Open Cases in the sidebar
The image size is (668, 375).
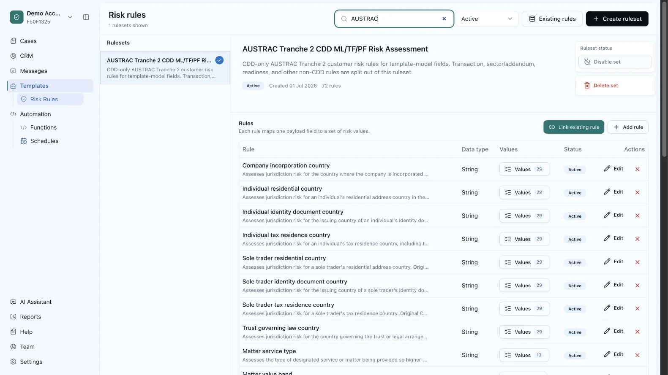pos(28,41)
